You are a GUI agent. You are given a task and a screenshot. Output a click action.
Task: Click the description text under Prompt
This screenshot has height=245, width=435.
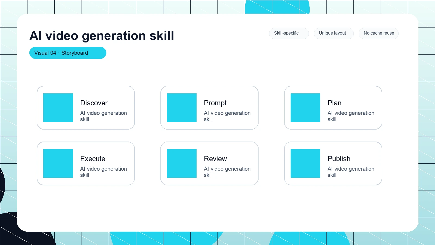click(227, 116)
